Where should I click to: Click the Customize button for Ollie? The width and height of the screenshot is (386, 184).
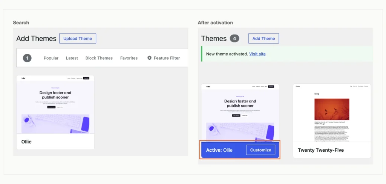(260, 150)
